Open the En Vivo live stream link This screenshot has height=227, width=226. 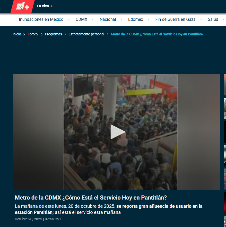pyautogui.click(x=43, y=6)
